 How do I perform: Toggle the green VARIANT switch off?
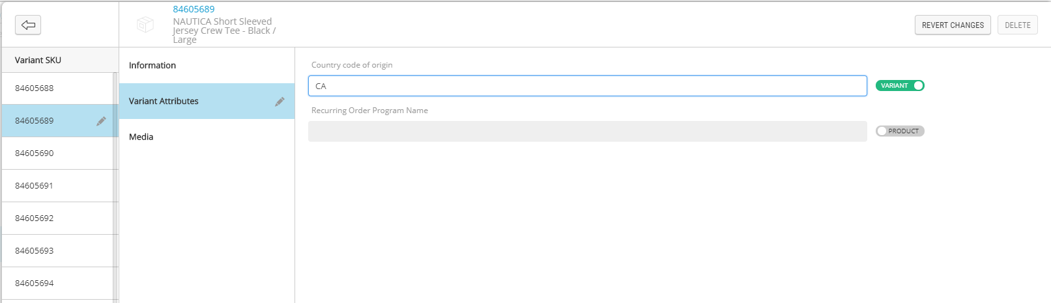(900, 86)
